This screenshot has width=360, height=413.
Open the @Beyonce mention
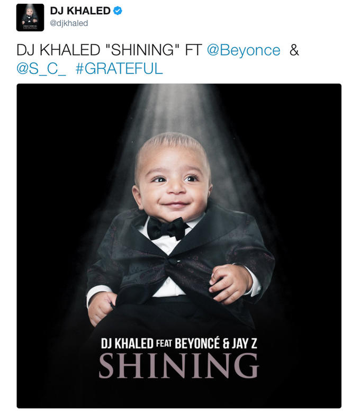(244, 50)
